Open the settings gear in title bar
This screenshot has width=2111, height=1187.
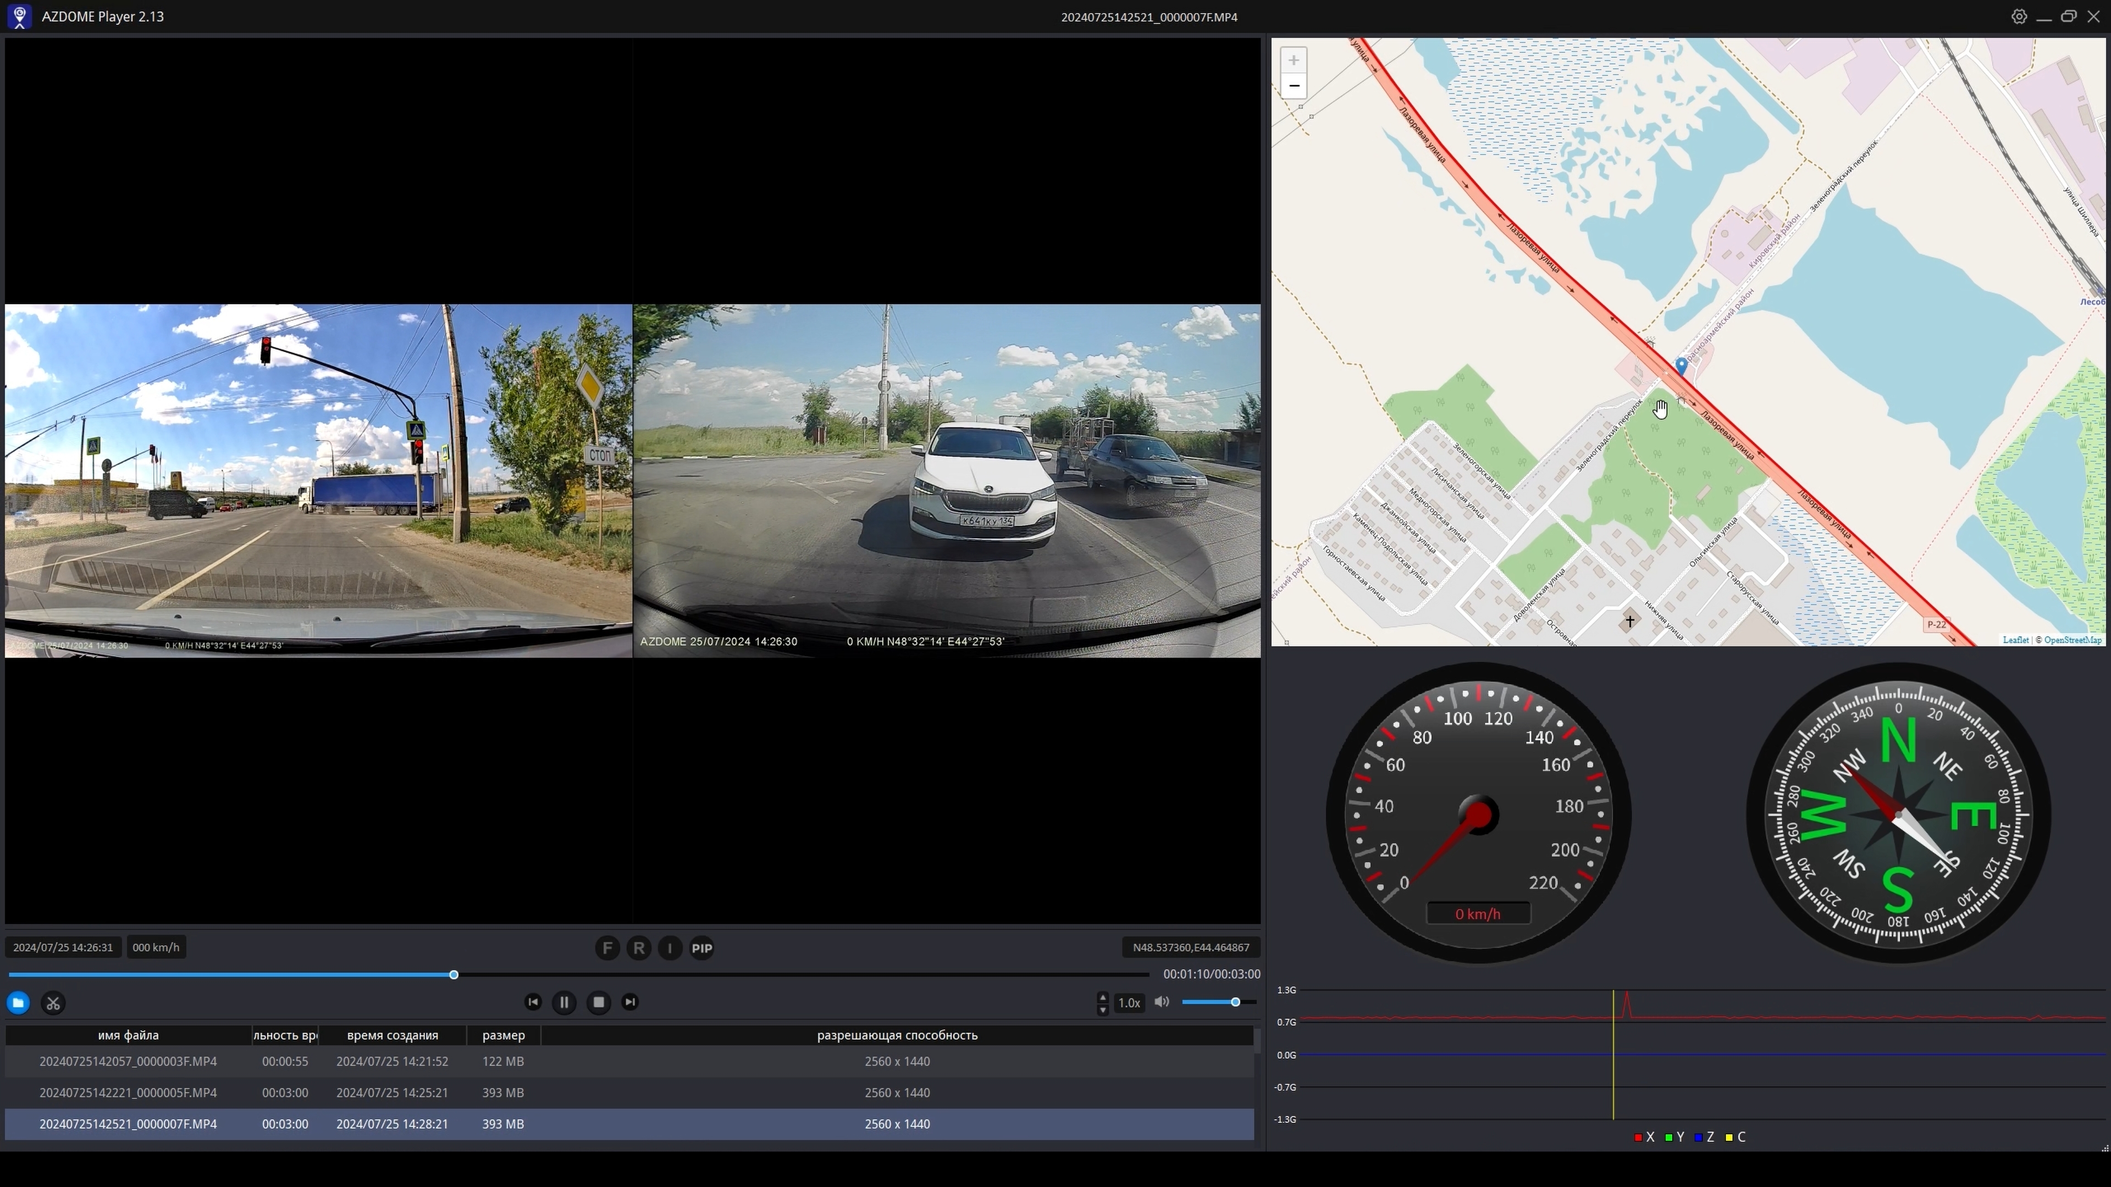(x=2019, y=16)
